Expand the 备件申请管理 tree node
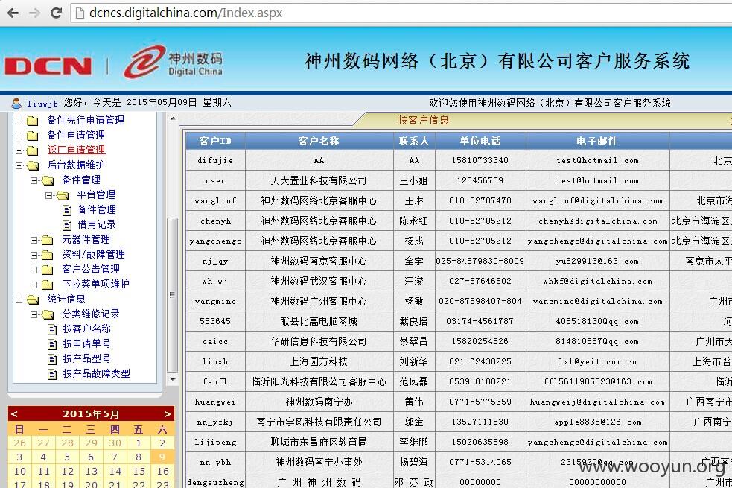 [19, 136]
